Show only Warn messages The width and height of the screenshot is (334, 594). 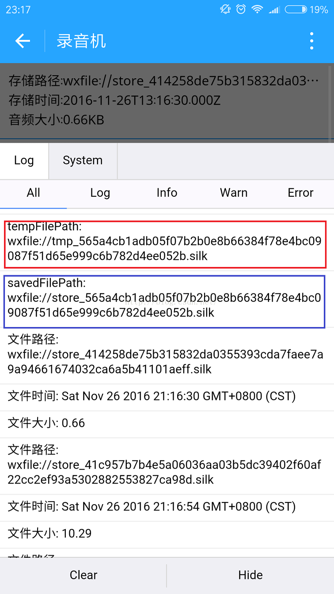tap(234, 193)
